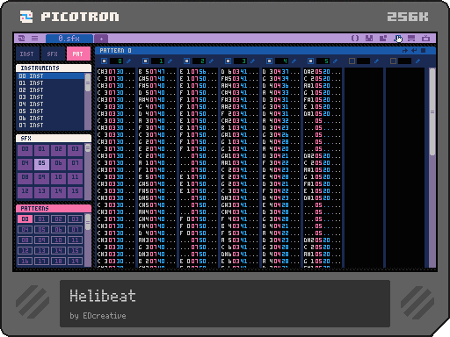The width and height of the screenshot is (450, 337).
Task: Open the code editor workspace icon
Action: point(355,39)
